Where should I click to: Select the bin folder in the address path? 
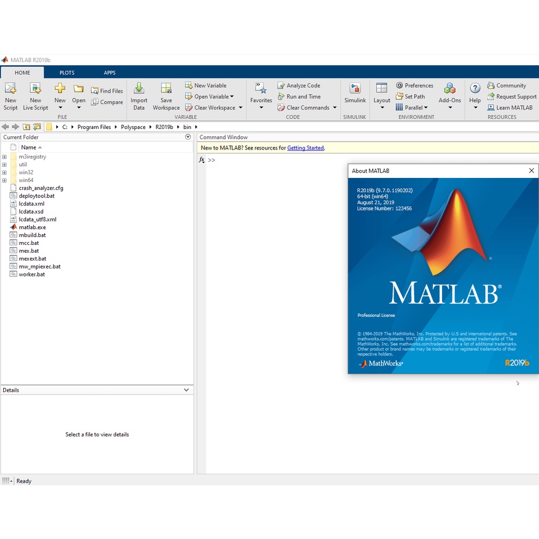click(187, 127)
